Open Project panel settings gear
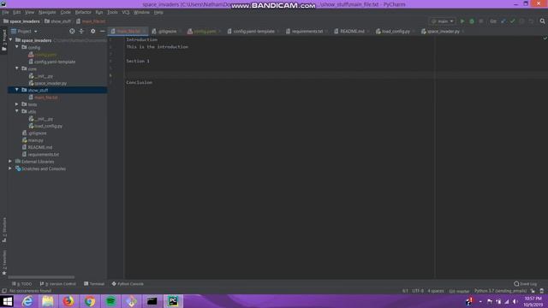548x308 pixels. tap(92, 31)
